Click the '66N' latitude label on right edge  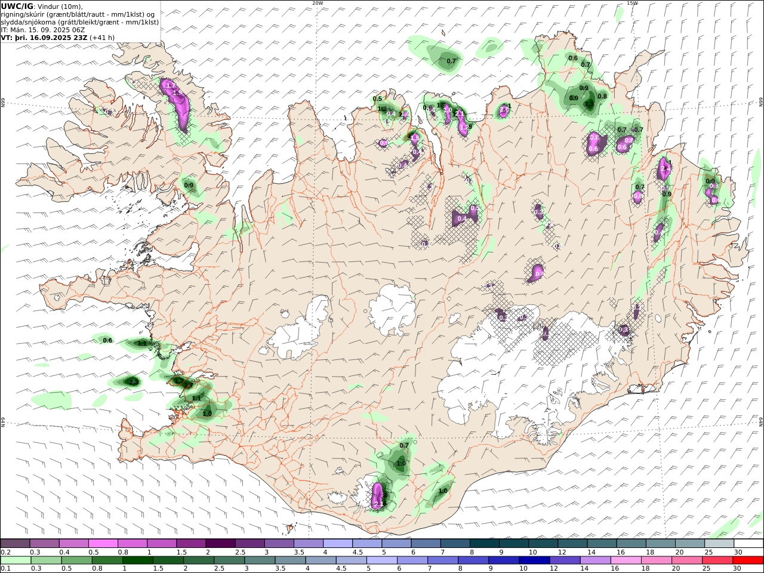point(761,103)
